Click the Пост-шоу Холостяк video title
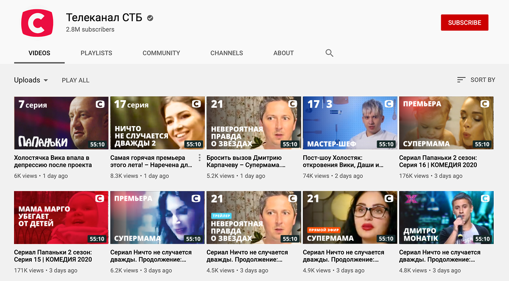The width and height of the screenshot is (509, 281). [344, 161]
